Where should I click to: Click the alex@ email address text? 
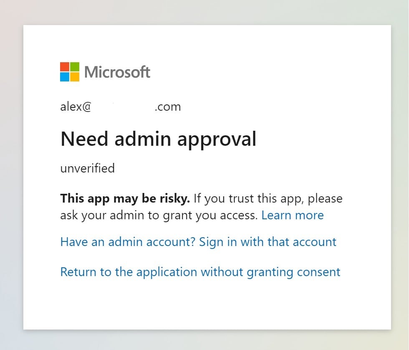(75, 107)
